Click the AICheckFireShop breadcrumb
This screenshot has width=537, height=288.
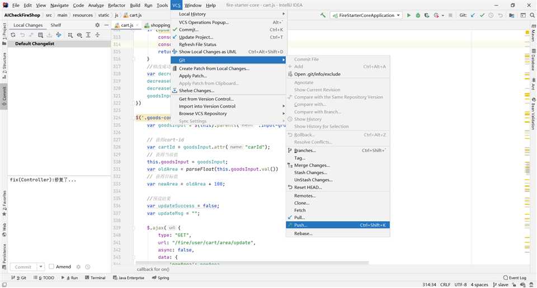[22, 15]
